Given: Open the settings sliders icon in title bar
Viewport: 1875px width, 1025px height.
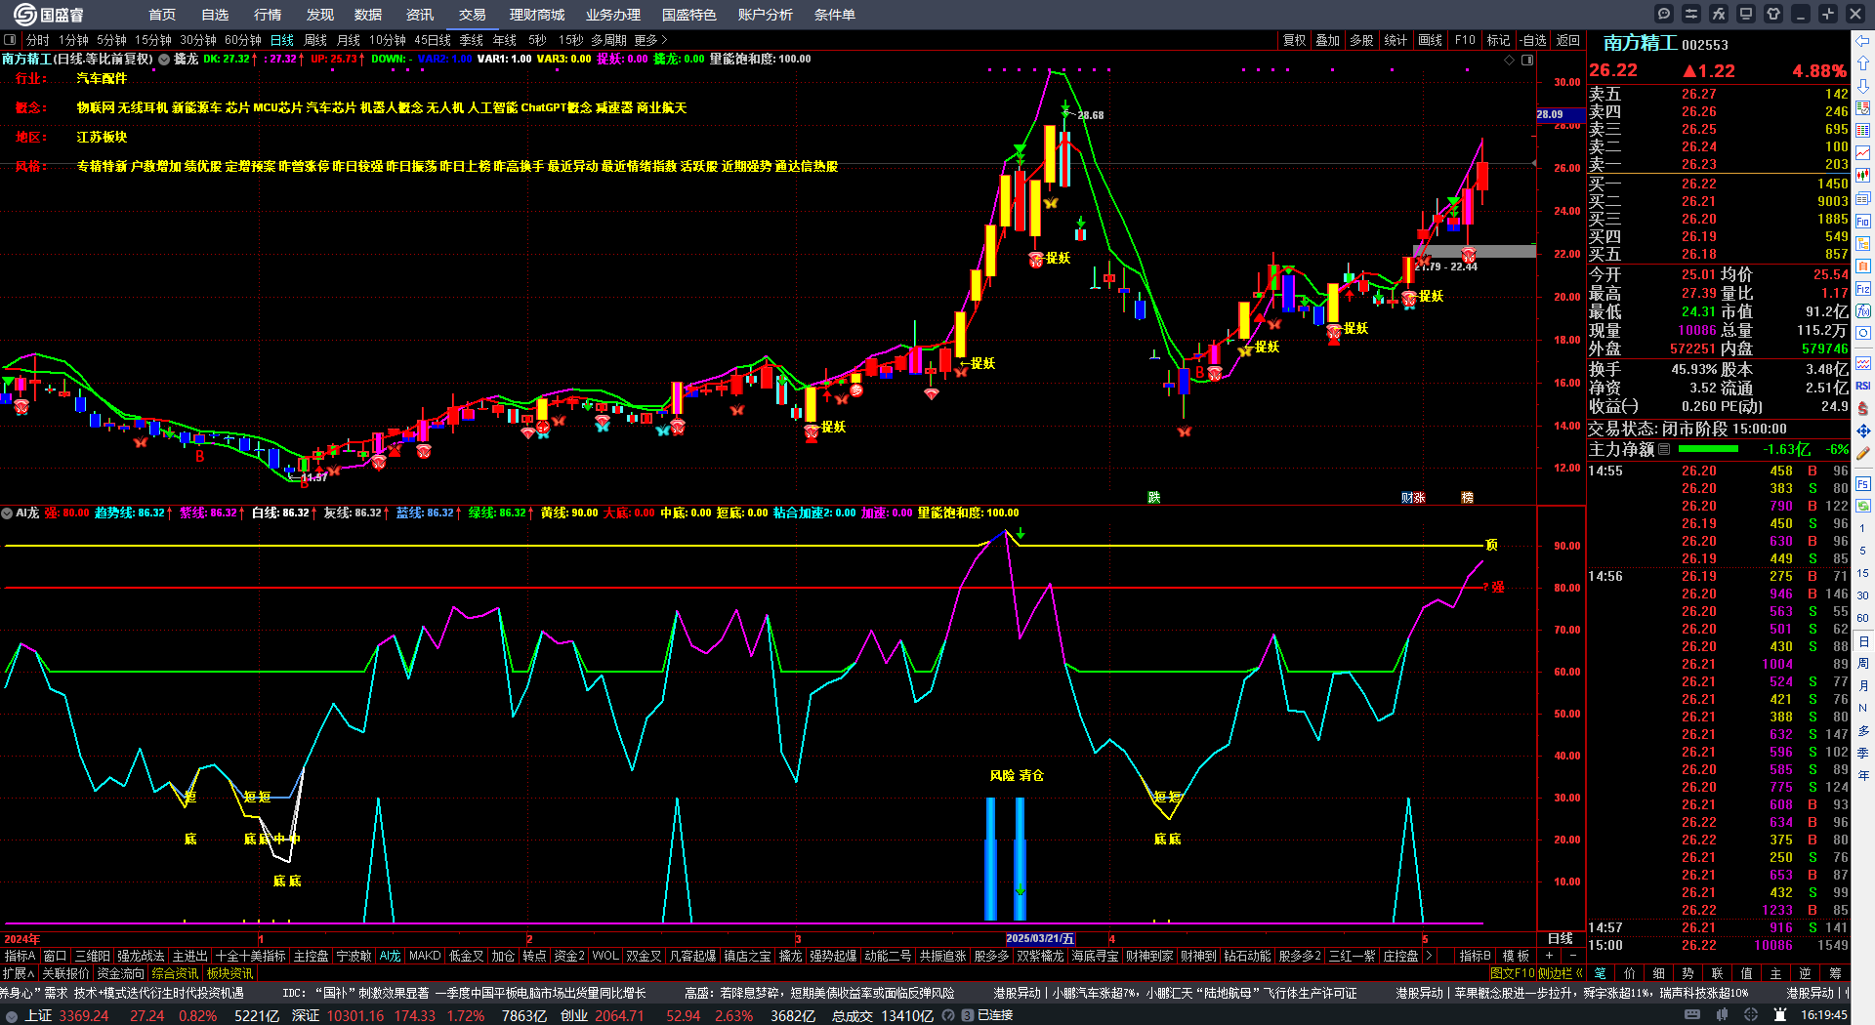Looking at the screenshot, I should 1691,14.
